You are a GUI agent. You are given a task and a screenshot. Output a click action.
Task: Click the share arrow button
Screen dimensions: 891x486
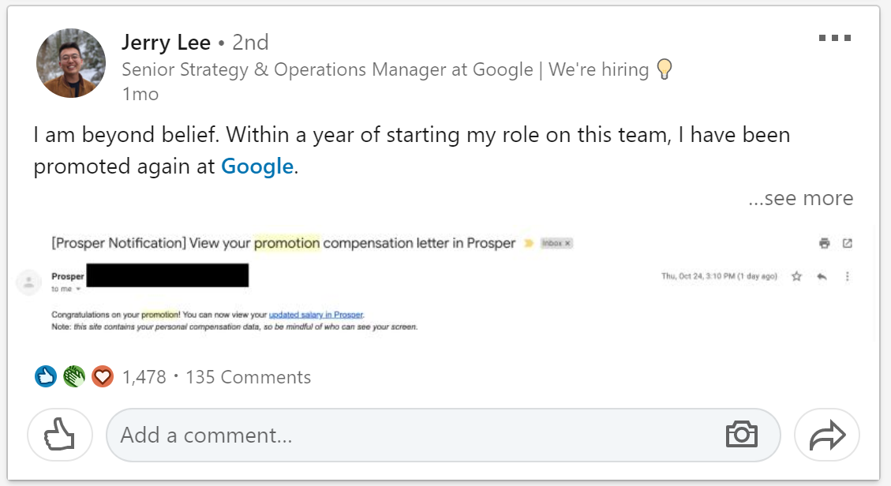tap(827, 435)
